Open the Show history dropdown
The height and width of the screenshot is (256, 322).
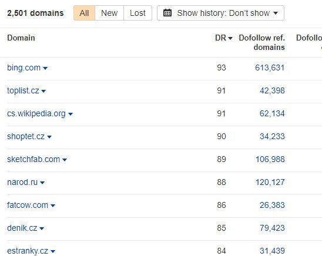point(220,13)
